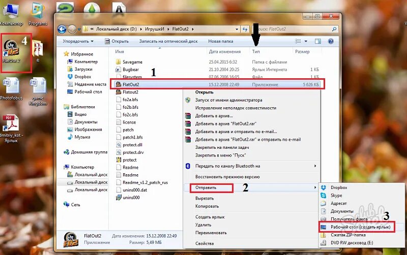Image resolution: width=407 pixels, height=255 pixels.
Task: Click Локальный диск (D:) in address path
Action: pos(117,29)
